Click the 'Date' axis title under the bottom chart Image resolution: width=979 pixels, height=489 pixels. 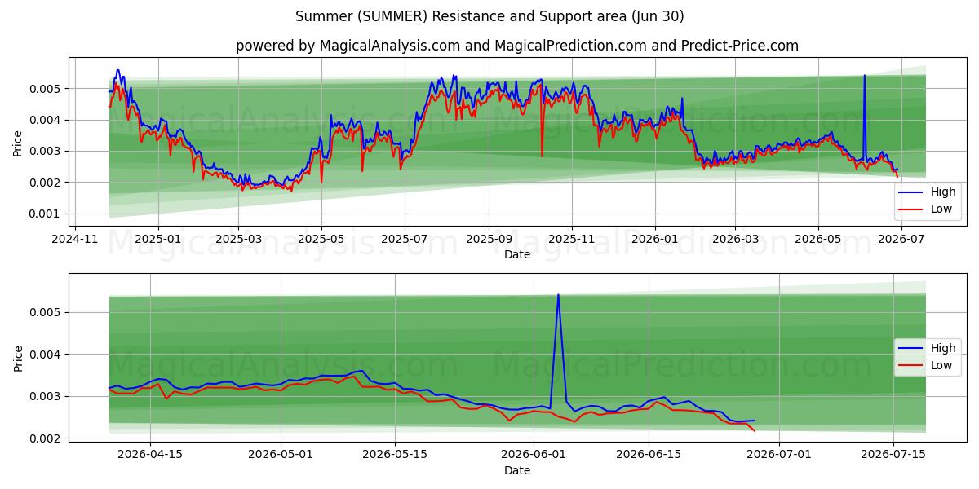(517, 470)
